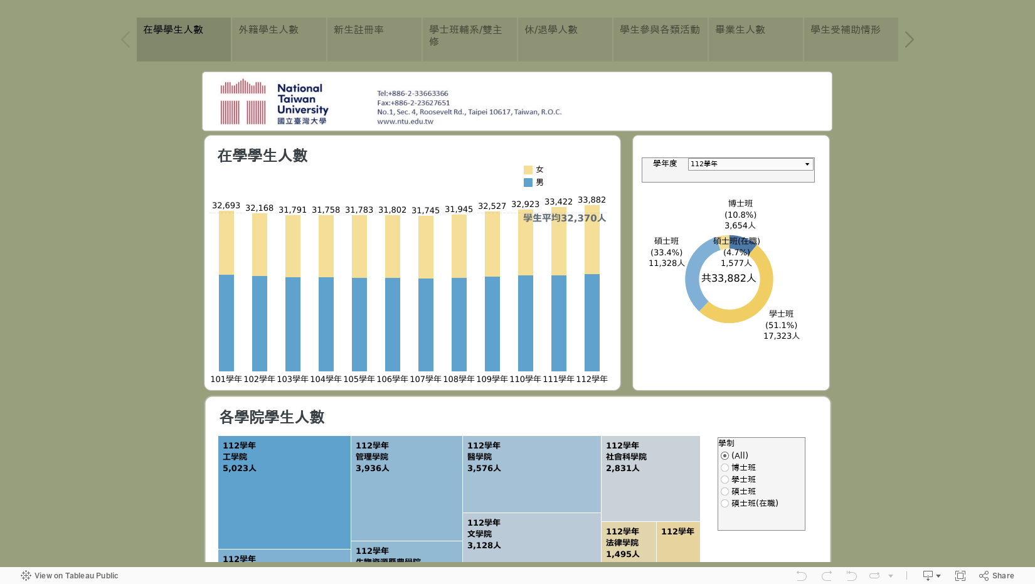Switch to the 新生註冊率 tab
The image size is (1035, 584).
coord(374,40)
